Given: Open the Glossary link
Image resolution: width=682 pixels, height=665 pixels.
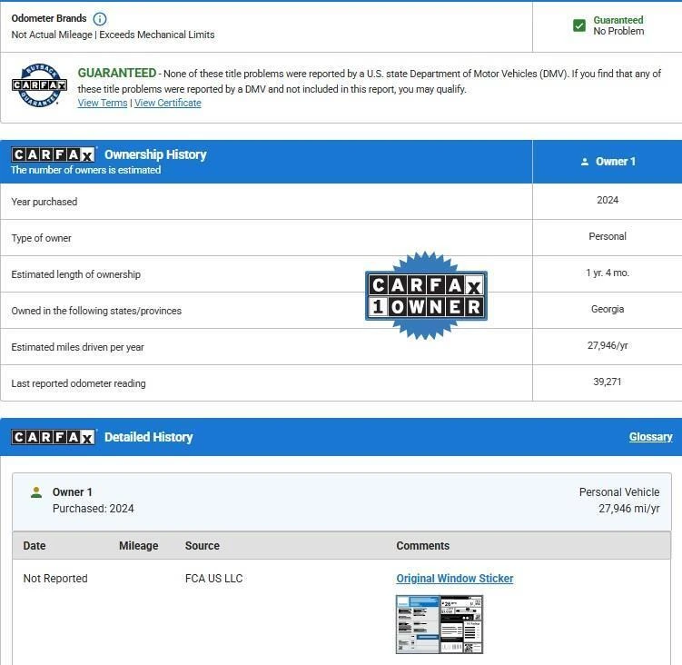Looking at the screenshot, I should [650, 437].
